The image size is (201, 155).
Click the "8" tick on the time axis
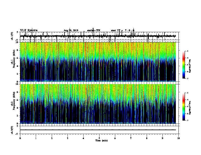(x=147, y=138)
